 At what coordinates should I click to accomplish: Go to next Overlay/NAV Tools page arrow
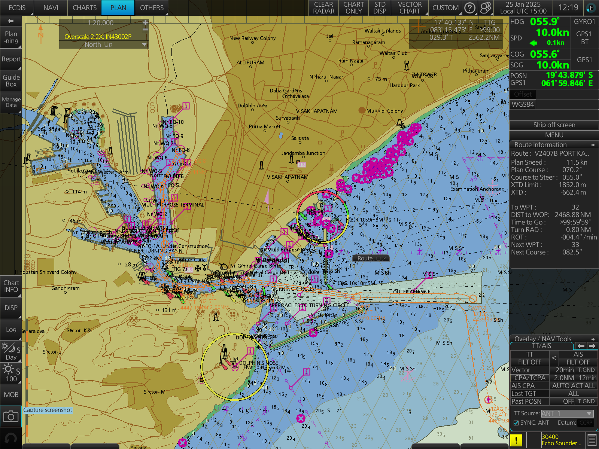tap(592, 346)
